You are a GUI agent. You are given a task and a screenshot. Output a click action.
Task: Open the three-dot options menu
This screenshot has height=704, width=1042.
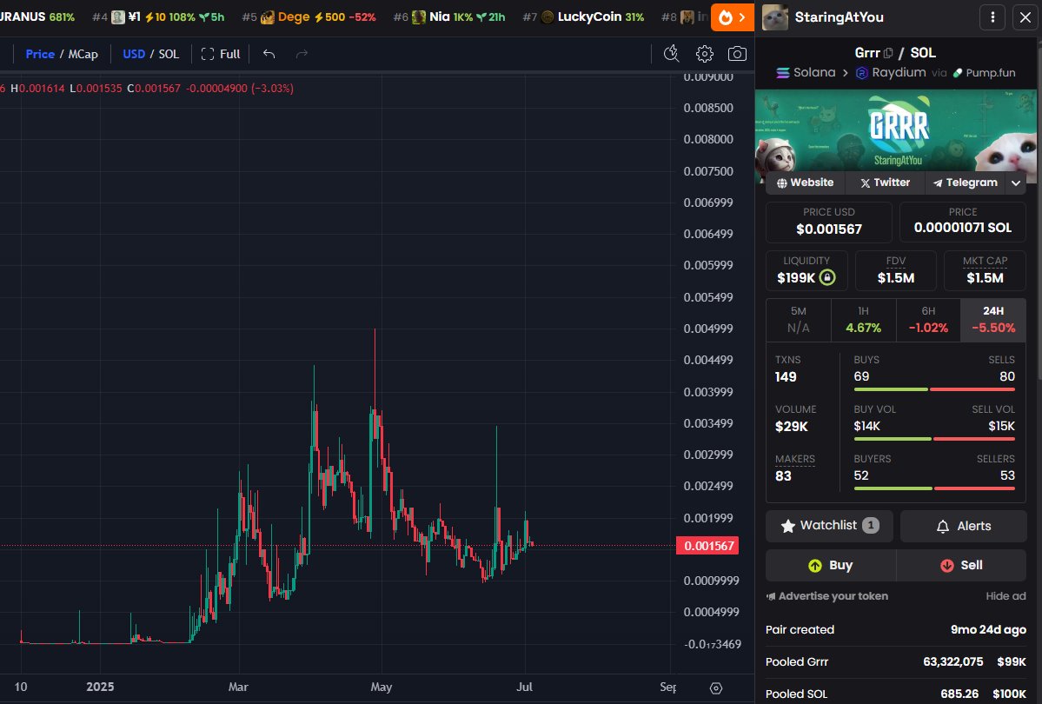coord(992,17)
